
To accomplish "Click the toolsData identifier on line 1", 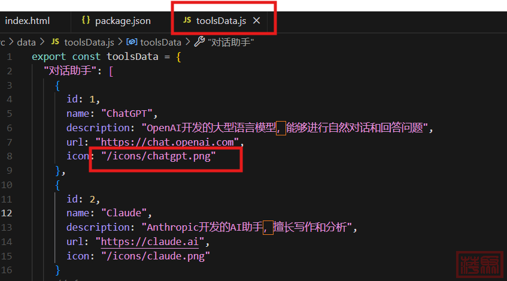I will [132, 57].
